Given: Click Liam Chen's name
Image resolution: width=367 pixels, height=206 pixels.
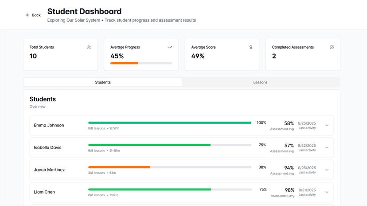Looking at the screenshot, I should click(x=44, y=192).
